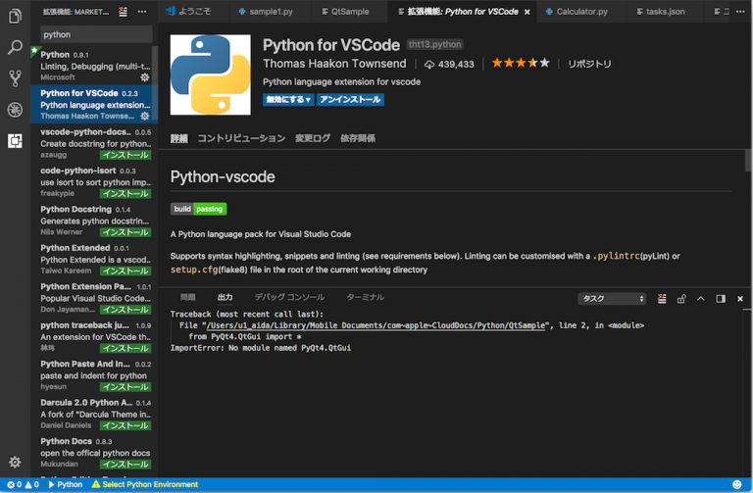Open the リポジトリ link
This screenshot has width=753, height=493.
[589, 64]
